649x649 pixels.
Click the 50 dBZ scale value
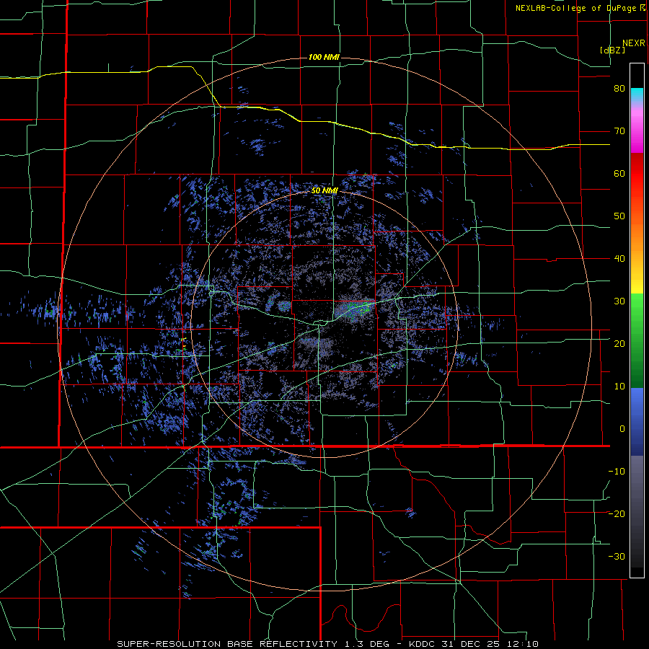(x=619, y=216)
